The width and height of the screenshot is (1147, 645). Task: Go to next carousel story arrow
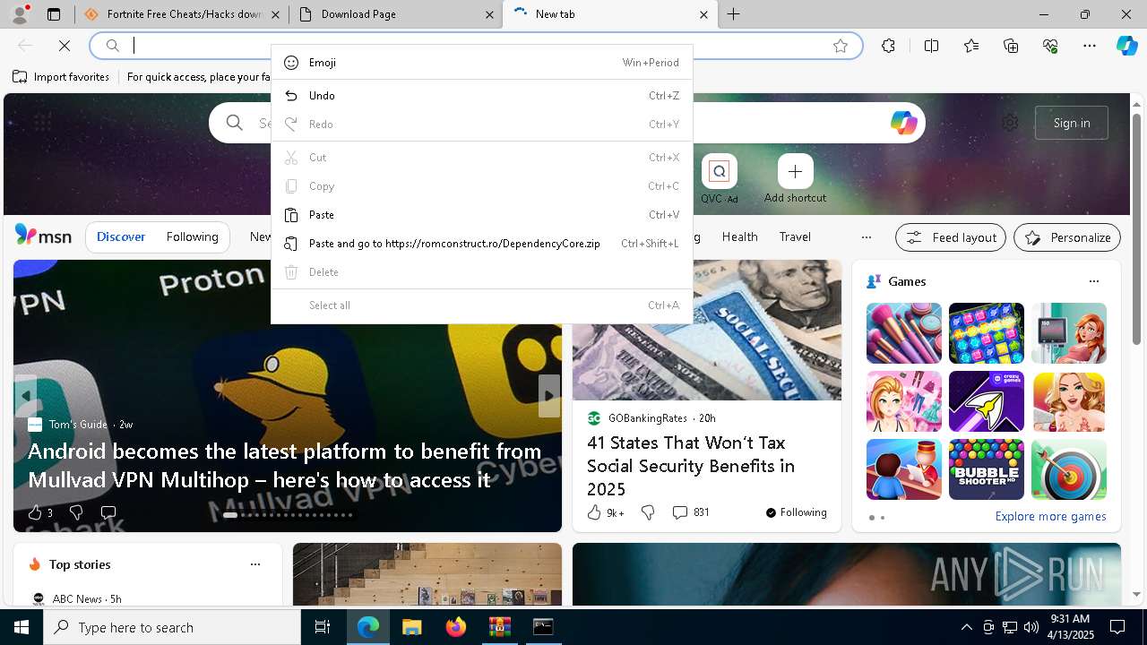pyautogui.click(x=549, y=396)
